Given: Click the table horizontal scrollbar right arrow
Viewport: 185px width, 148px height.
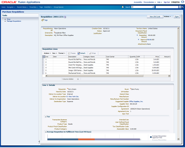Looking at the screenshot, I should 169,76.
